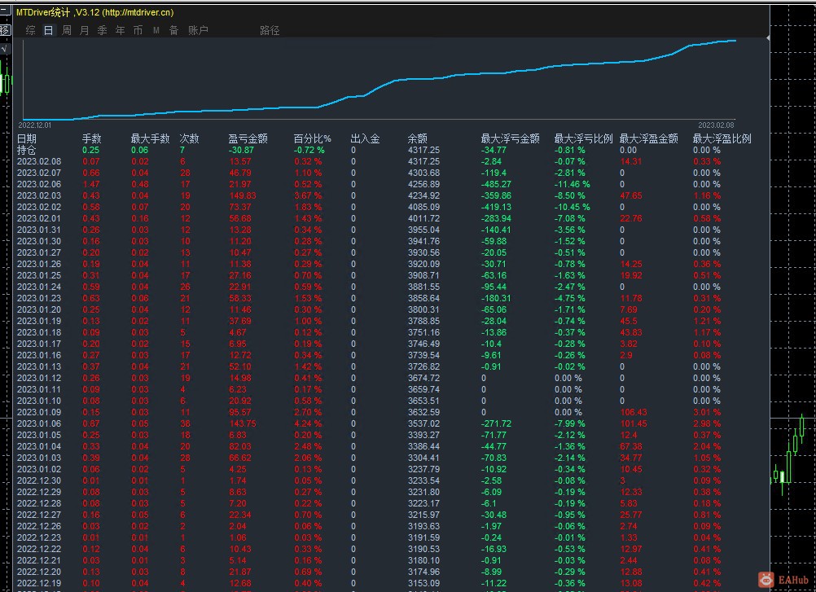The image size is (816, 592).
Task: Click the 持仓 positions row label
Action: point(27,150)
